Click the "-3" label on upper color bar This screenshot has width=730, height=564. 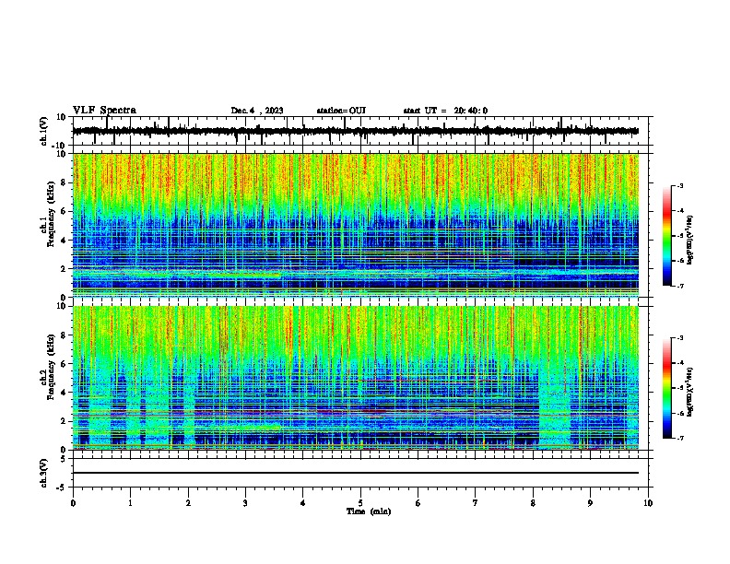pos(680,186)
